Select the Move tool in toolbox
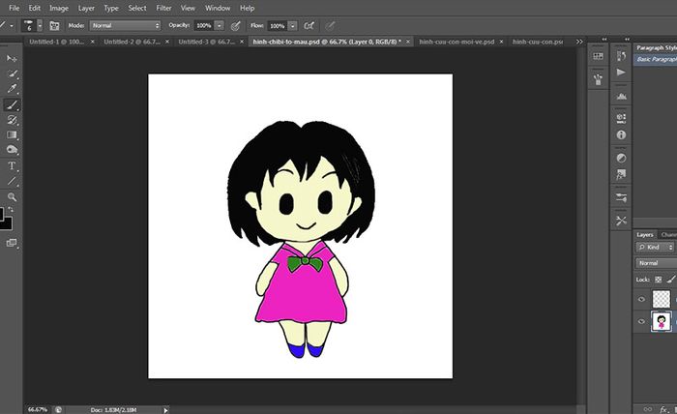Screen dimensions: 677x414 pyautogui.click(x=12, y=58)
